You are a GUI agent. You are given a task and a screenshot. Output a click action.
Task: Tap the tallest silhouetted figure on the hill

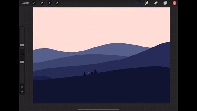pyautogui.click(x=96, y=72)
